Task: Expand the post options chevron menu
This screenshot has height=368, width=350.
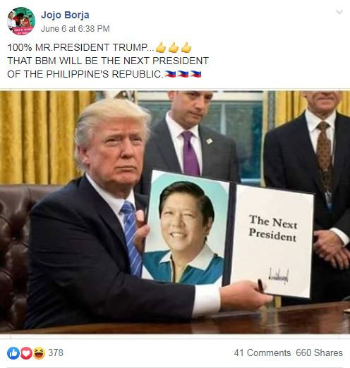Action: (339, 12)
